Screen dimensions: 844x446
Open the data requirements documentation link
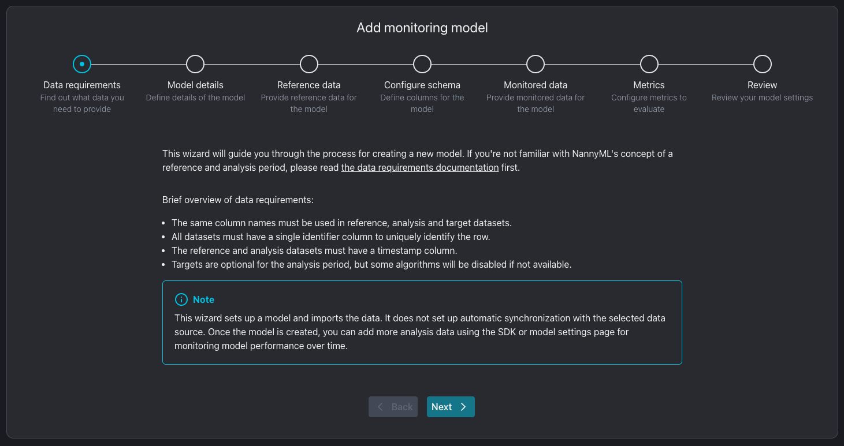tap(419, 168)
